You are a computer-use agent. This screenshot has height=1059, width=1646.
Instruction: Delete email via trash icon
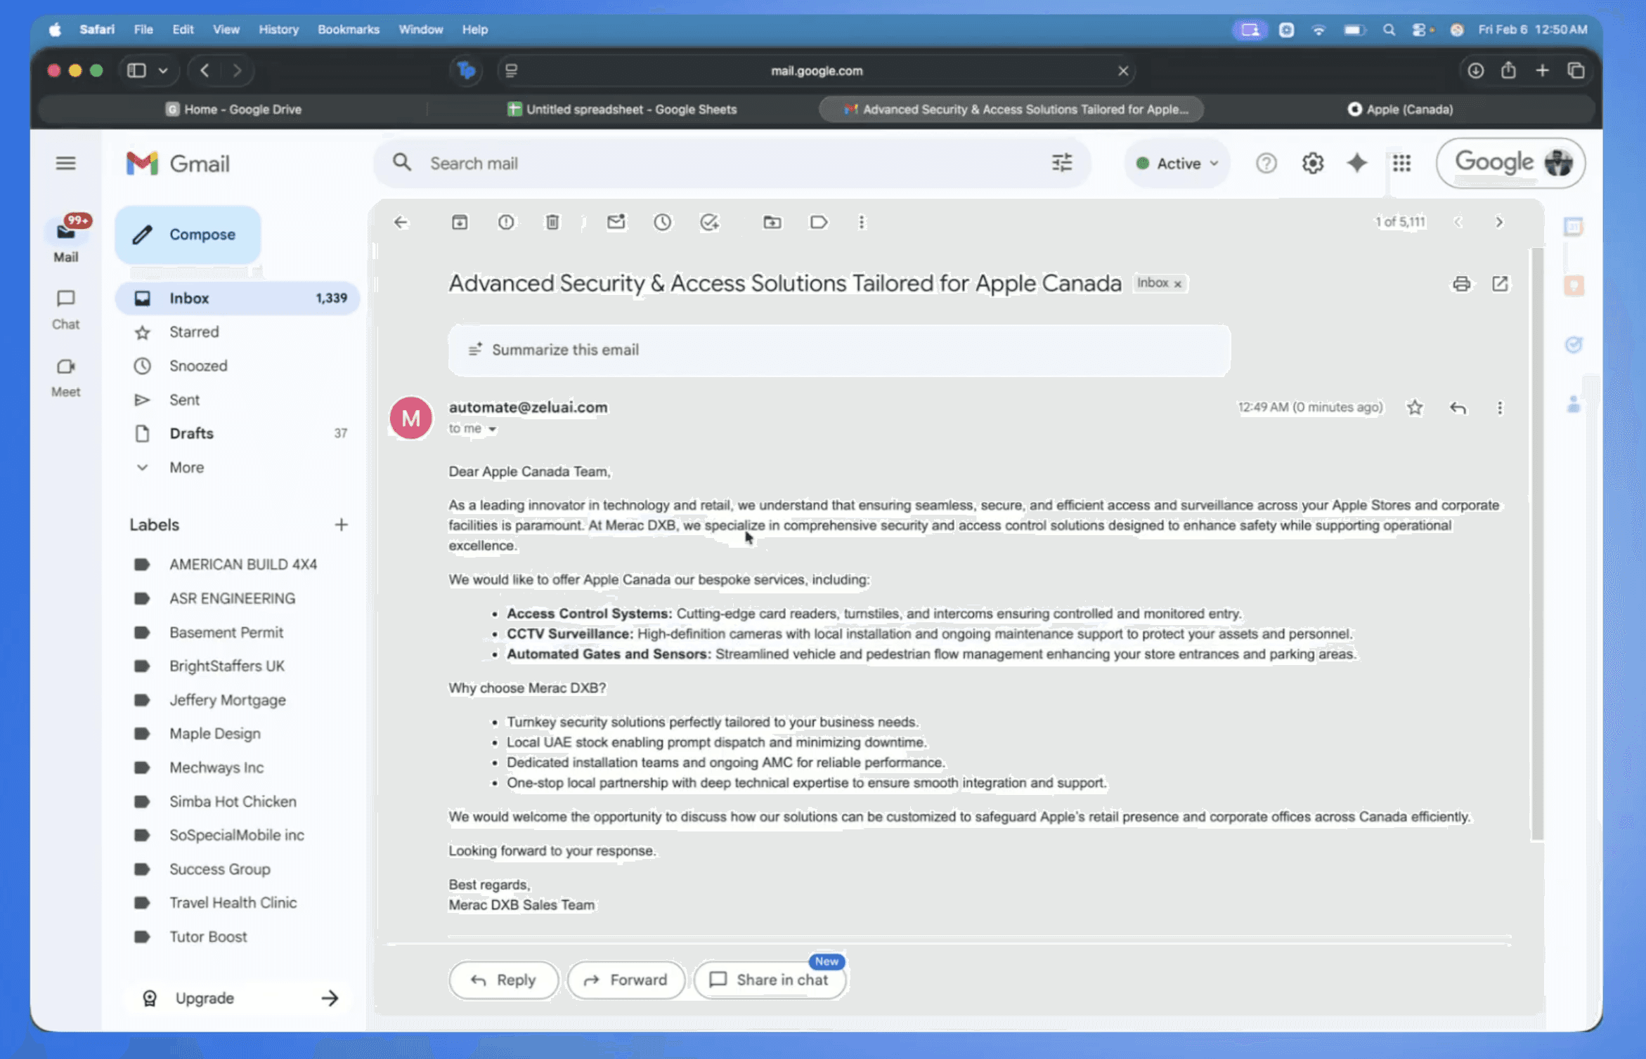tap(552, 223)
